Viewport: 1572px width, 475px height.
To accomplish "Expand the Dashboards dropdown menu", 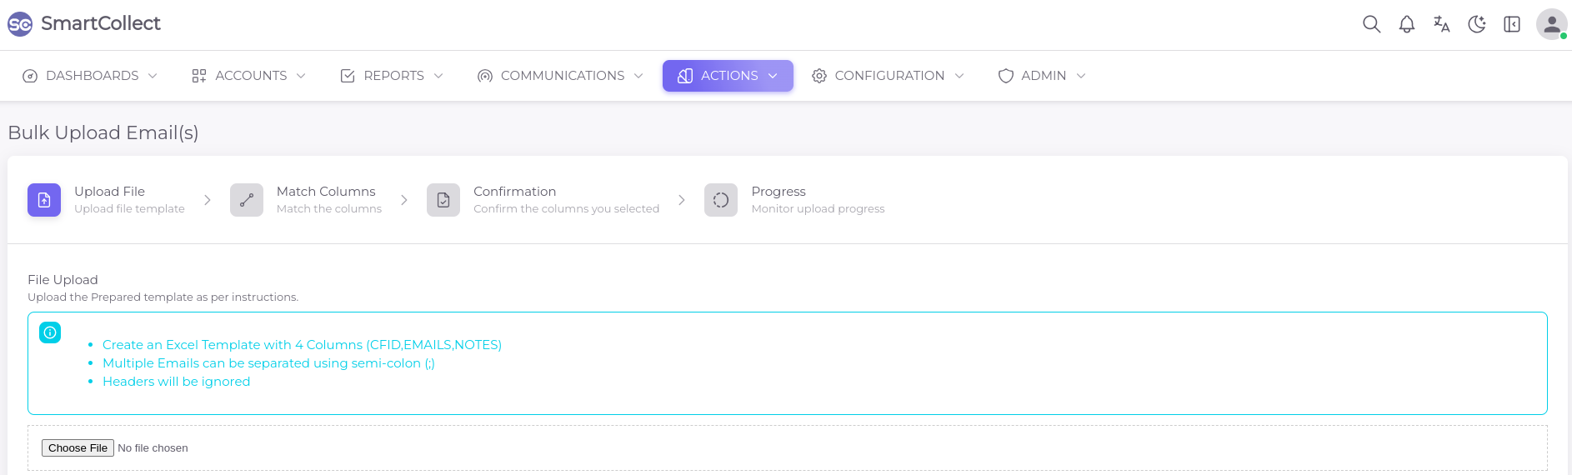I will [90, 76].
